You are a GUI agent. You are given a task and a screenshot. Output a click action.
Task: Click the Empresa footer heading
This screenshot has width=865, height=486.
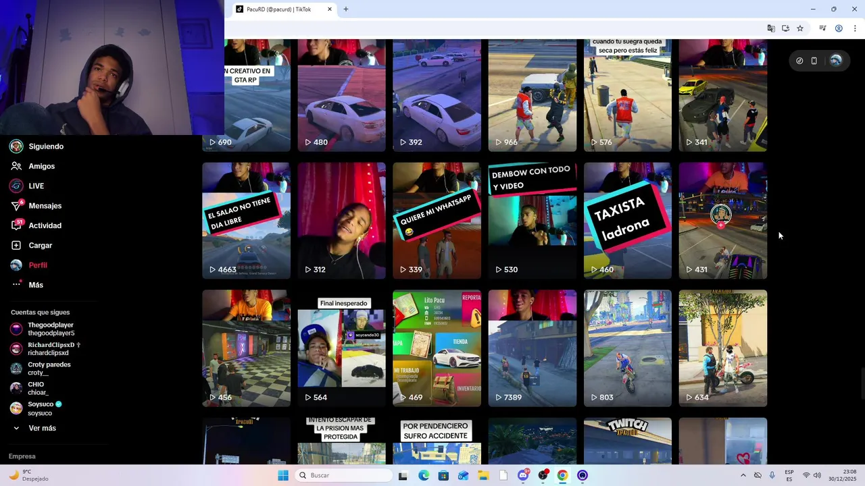click(x=22, y=456)
